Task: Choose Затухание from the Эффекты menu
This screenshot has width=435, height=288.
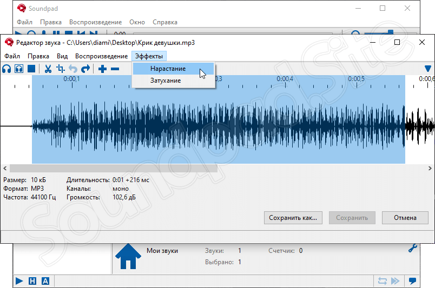Action: click(165, 81)
